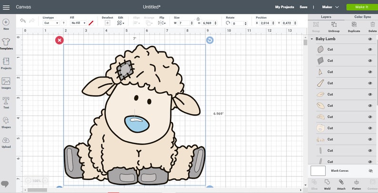Click Delete in Layers panel

point(373,27)
